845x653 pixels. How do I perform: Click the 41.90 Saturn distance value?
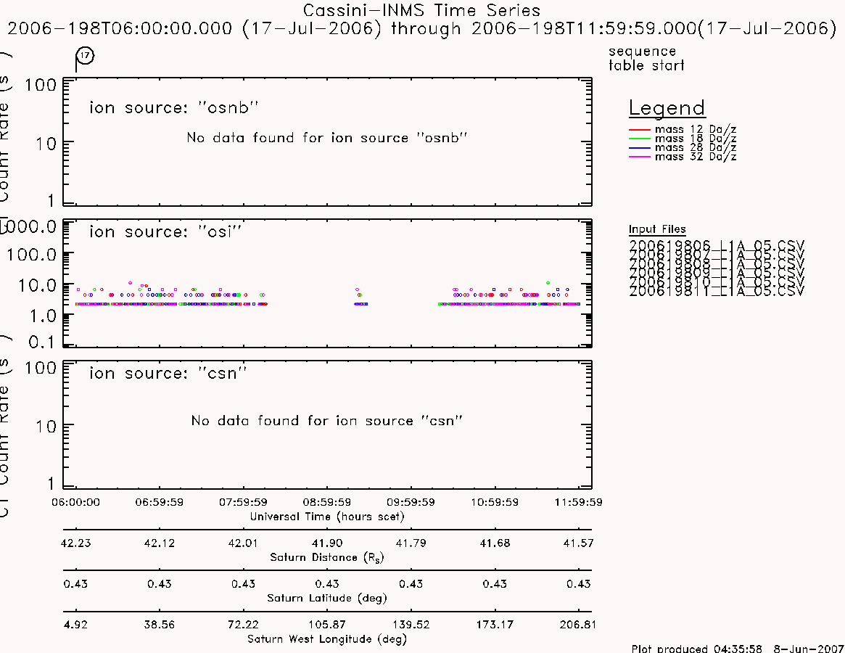click(x=326, y=543)
